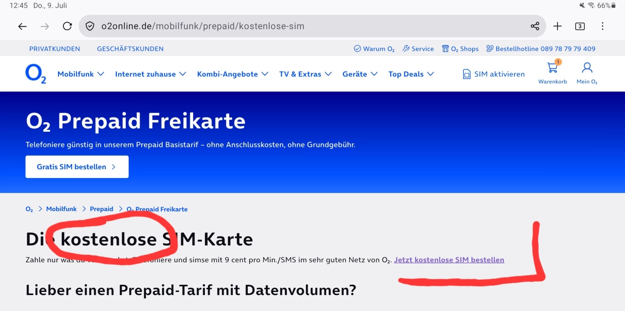Call Bestellhotline 089 78 79 79 409
The image size is (625, 311).
tap(541, 49)
